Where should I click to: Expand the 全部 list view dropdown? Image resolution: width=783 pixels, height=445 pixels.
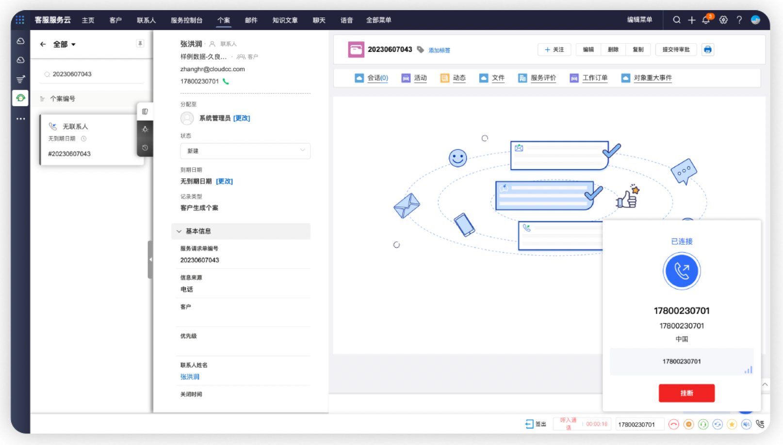point(65,44)
